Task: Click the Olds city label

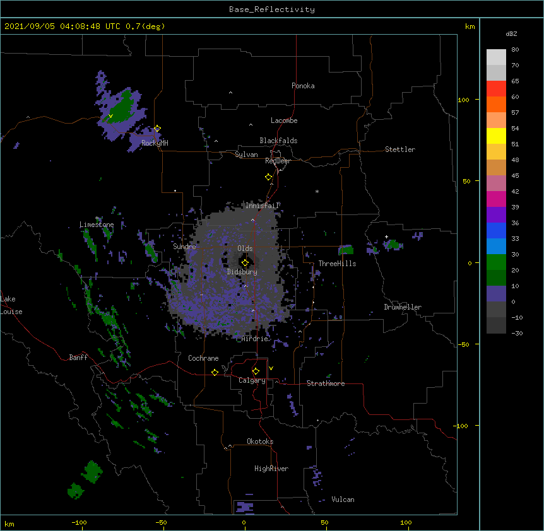Action: [245, 248]
